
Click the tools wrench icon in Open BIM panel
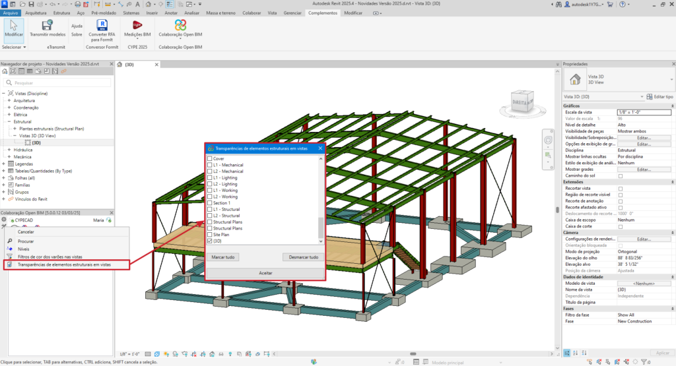(x=4, y=226)
